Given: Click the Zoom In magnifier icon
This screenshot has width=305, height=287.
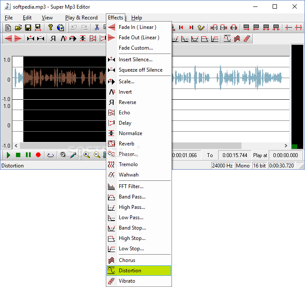Looking at the screenshot, I should (86, 155).
